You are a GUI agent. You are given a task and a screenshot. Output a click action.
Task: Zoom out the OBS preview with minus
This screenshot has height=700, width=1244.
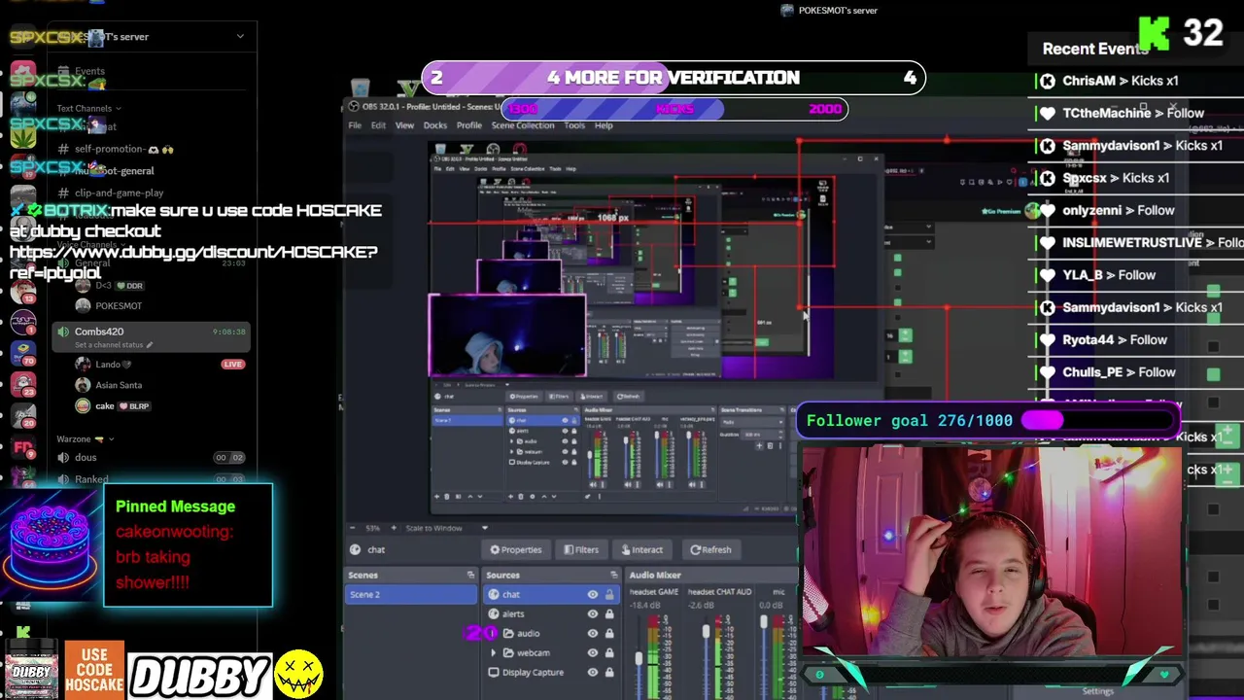(355, 528)
